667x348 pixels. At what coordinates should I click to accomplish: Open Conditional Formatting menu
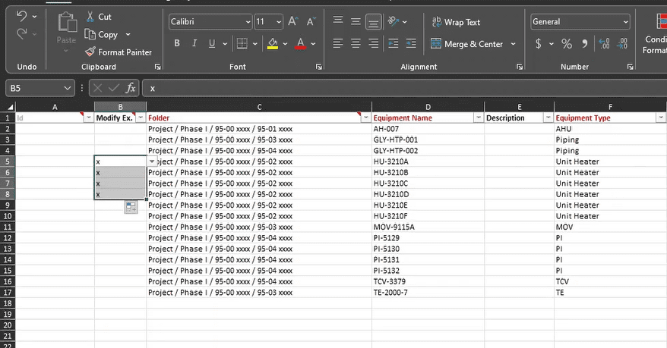click(x=655, y=35)
